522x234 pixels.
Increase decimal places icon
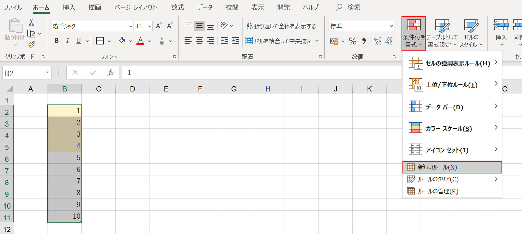click(x=377, y=41)
